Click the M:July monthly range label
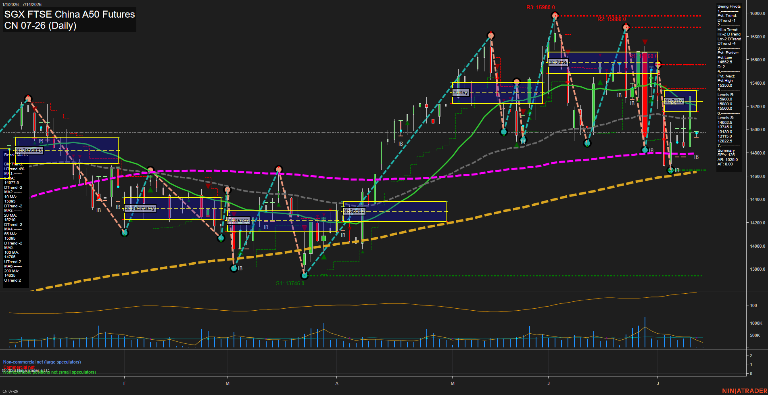The width and height of the screenshot is (768, 395). [x=674, y=101]
